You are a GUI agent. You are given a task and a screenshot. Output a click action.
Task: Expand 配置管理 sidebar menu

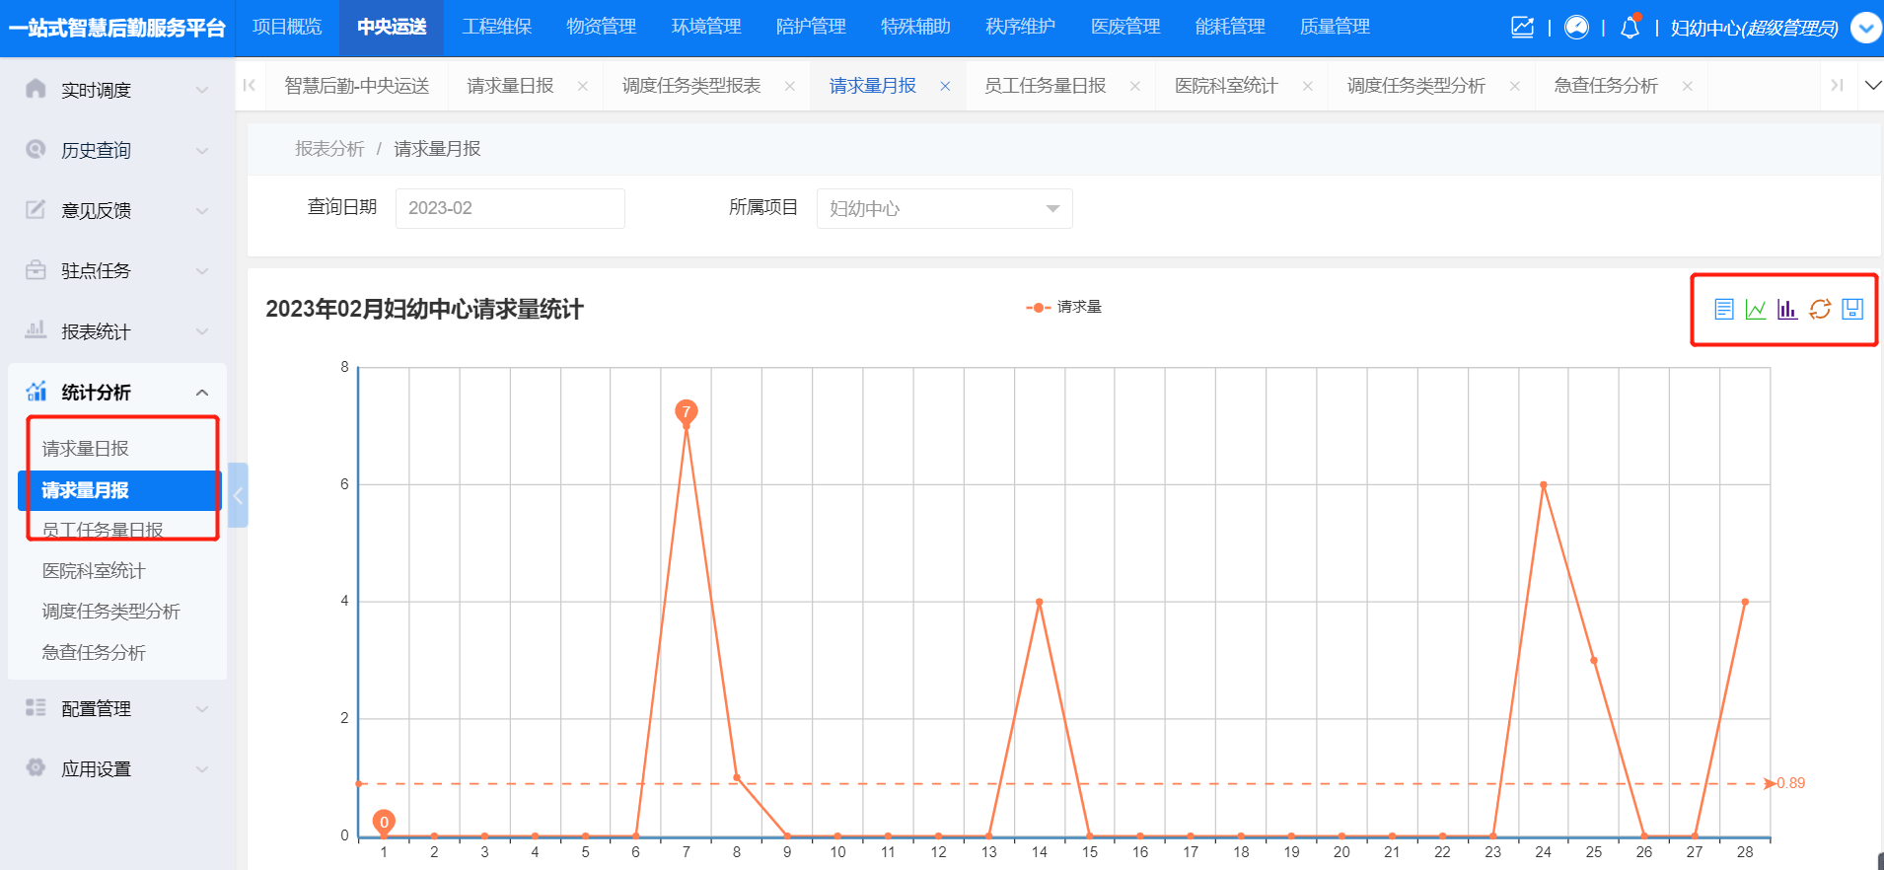click(x=202, y=708)
